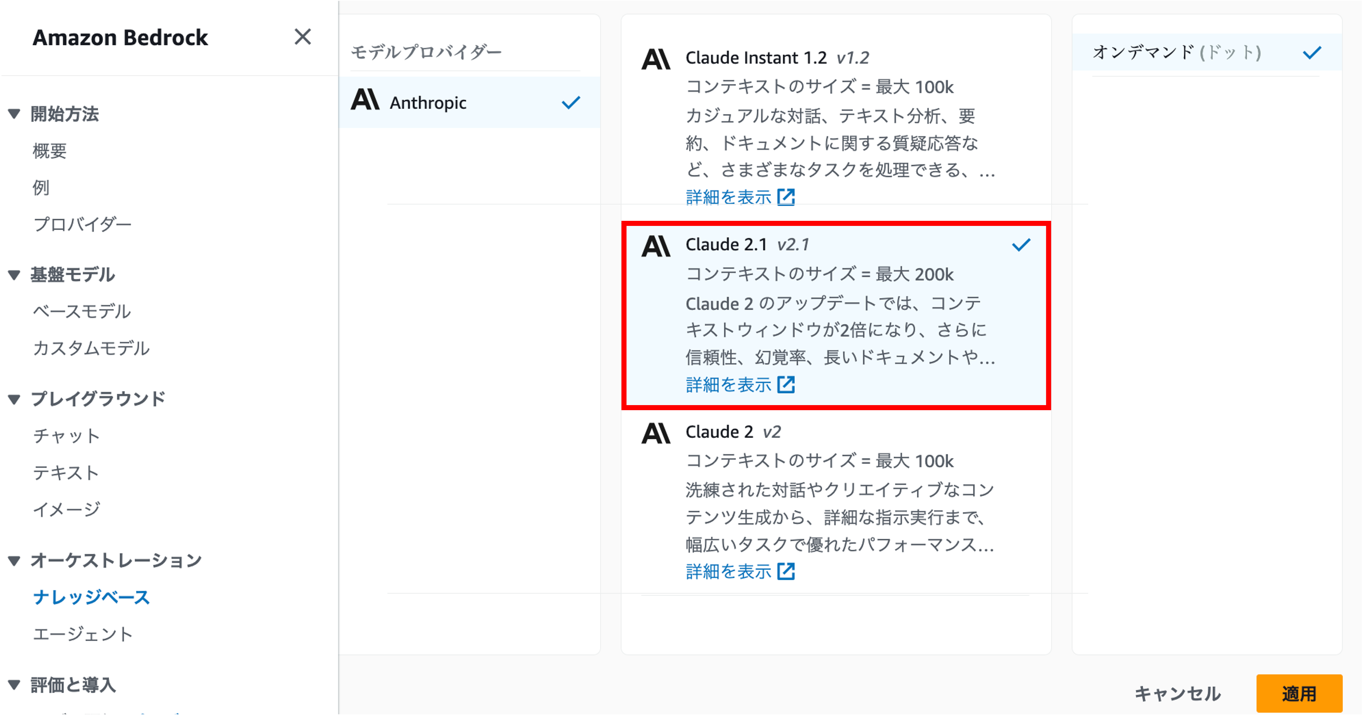The width and height of the screenshot is (1363, 715).
Task: Collapse the 開始方法 section
Action: point(14,114)
